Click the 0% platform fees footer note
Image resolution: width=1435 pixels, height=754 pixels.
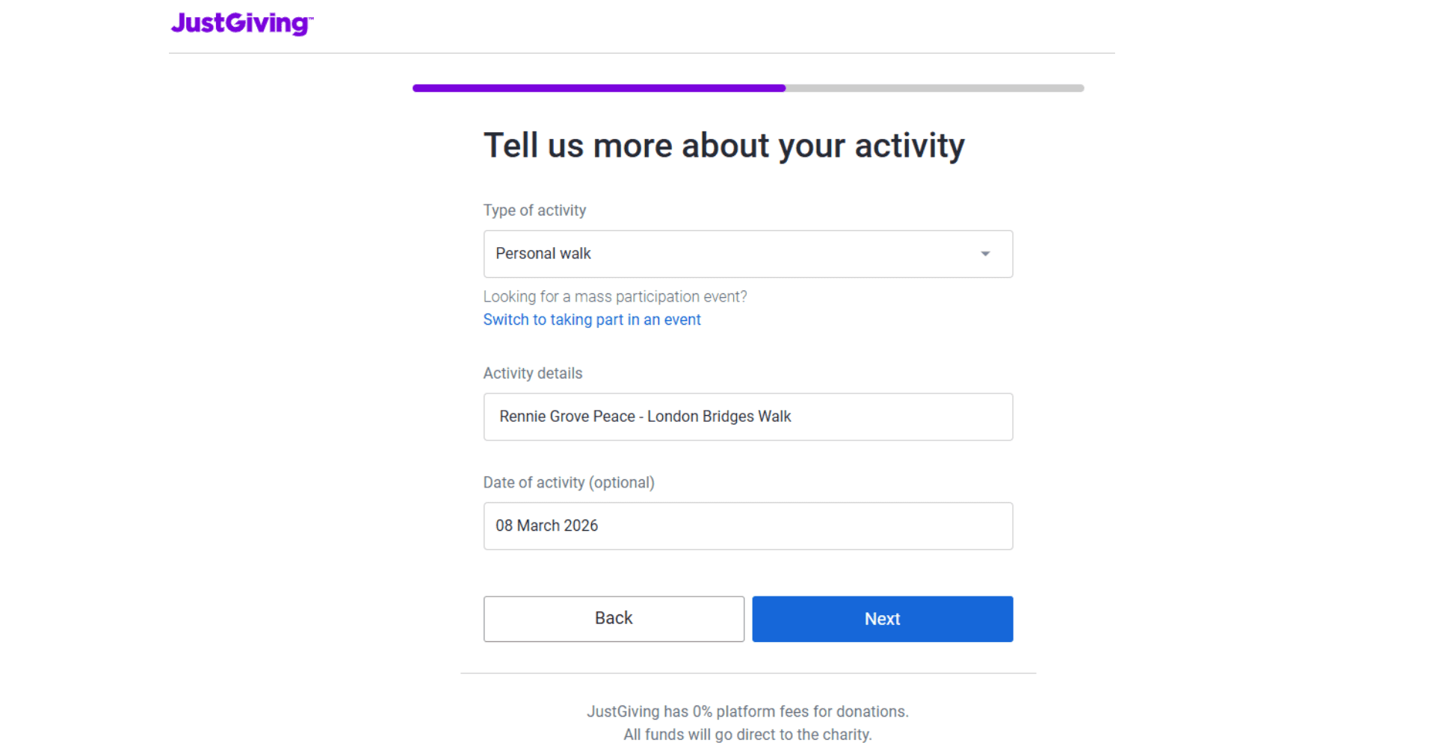(747, 711)
